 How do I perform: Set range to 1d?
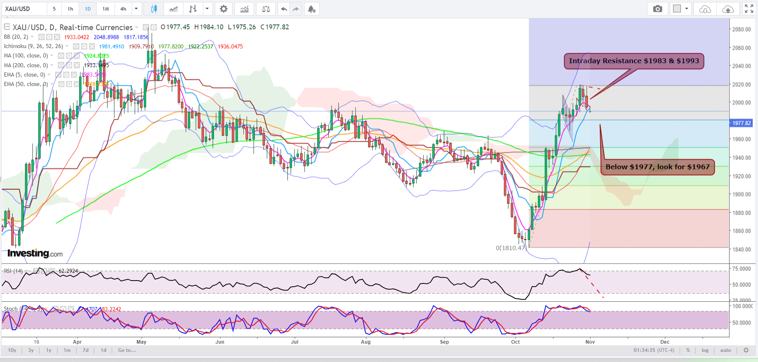[104, 350]
